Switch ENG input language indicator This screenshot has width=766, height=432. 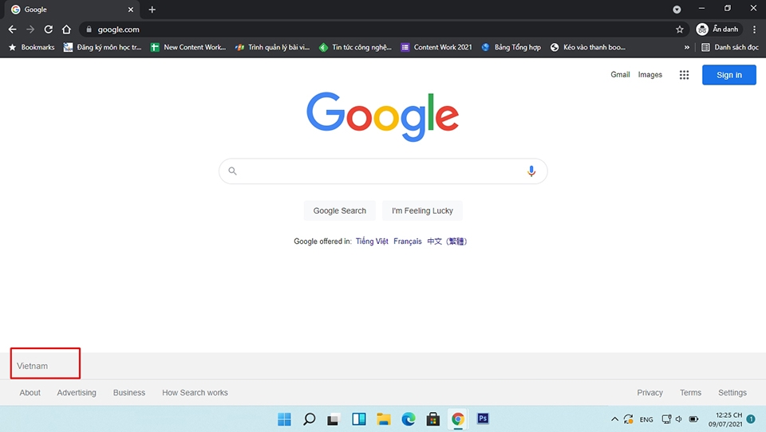tap(646, 419)
